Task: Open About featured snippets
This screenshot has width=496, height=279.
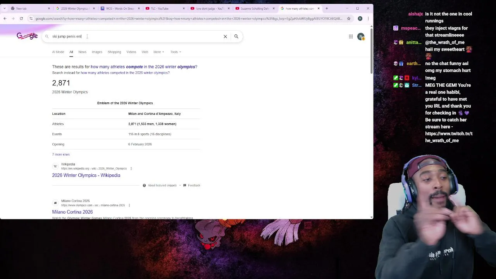Action: 160,186
